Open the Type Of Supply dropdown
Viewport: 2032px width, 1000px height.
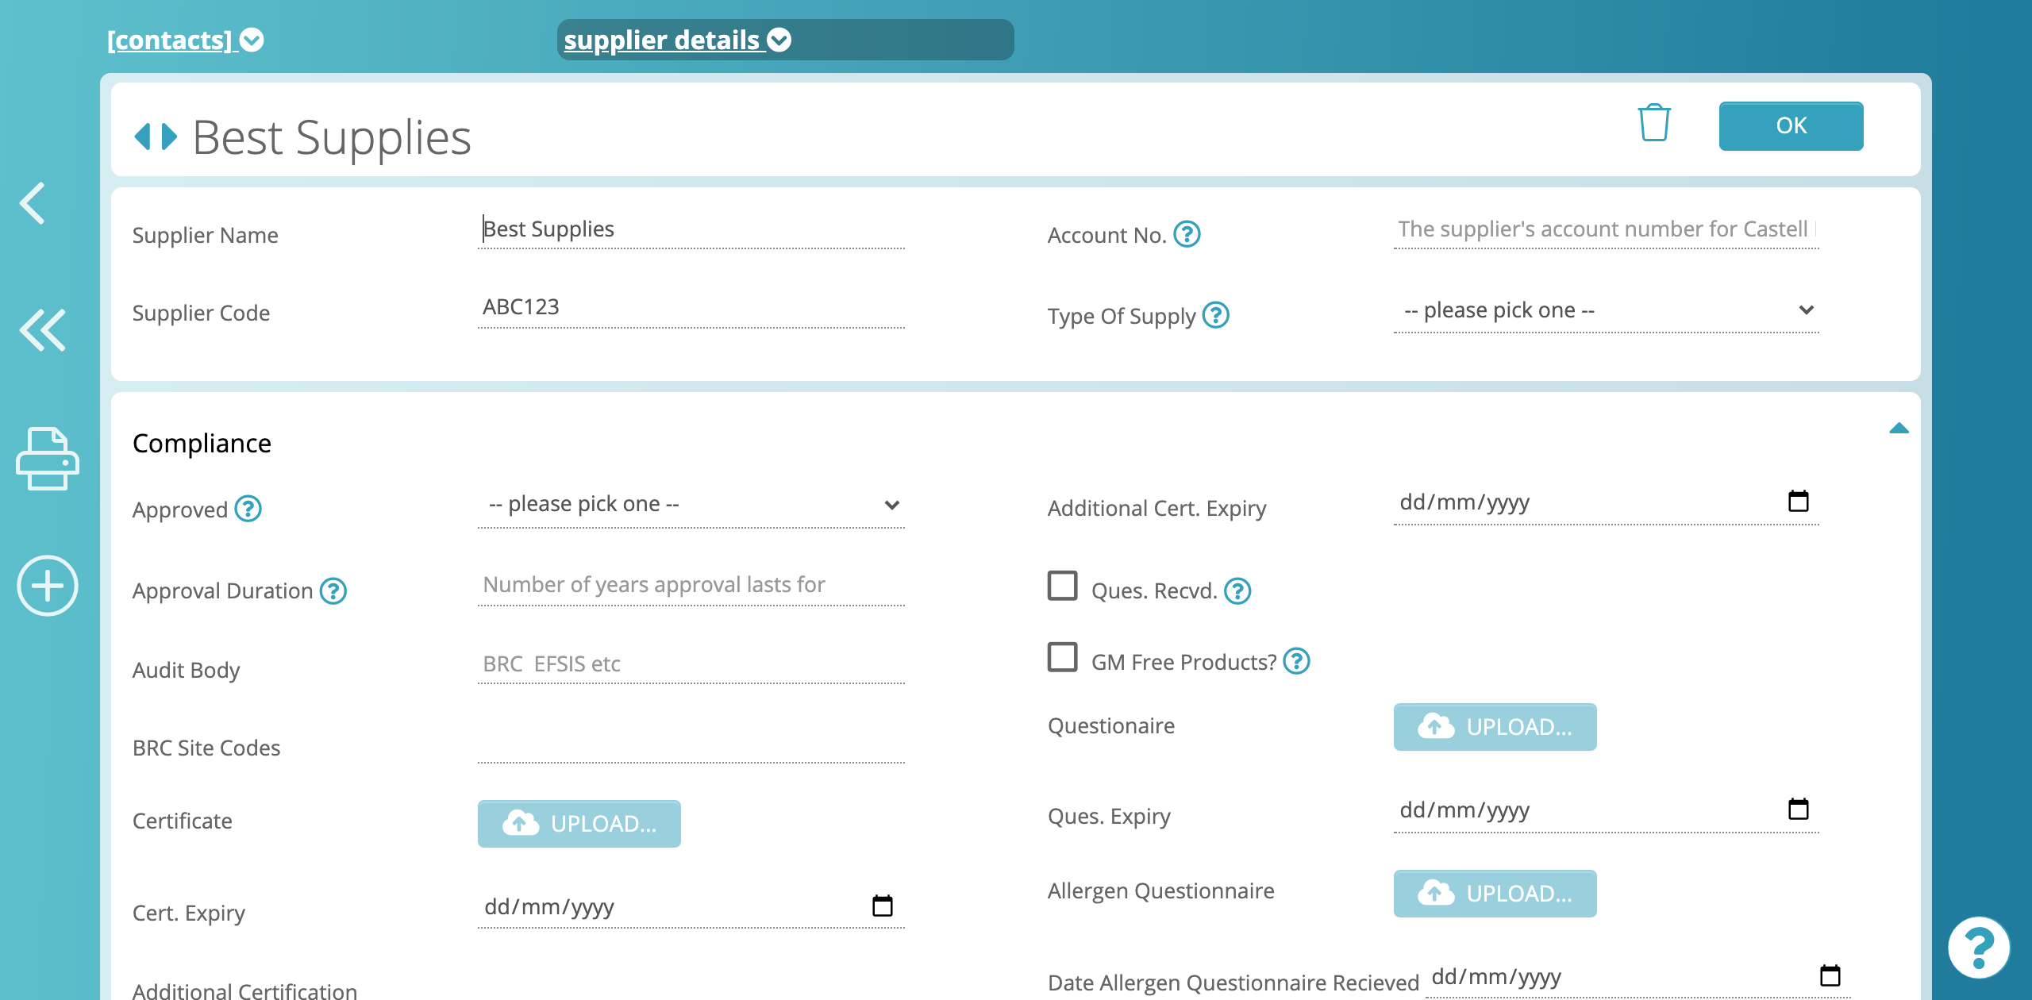[1607, 310]
